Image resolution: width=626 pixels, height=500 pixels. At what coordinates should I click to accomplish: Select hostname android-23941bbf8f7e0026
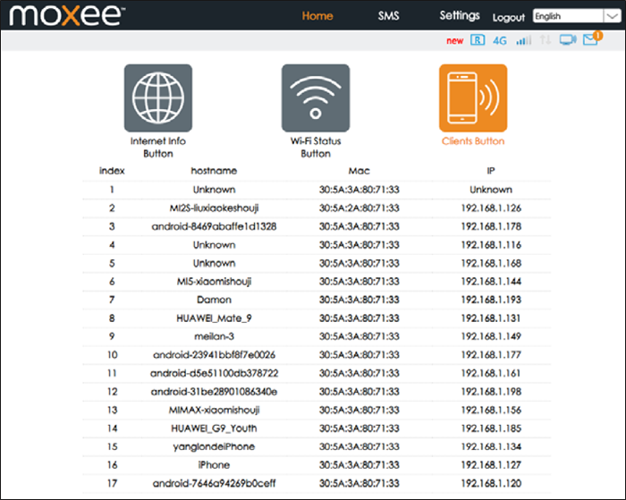tap(214, 355)
